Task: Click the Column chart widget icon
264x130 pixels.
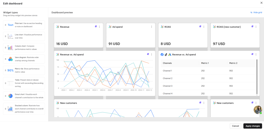Action: tap(10, 48)
